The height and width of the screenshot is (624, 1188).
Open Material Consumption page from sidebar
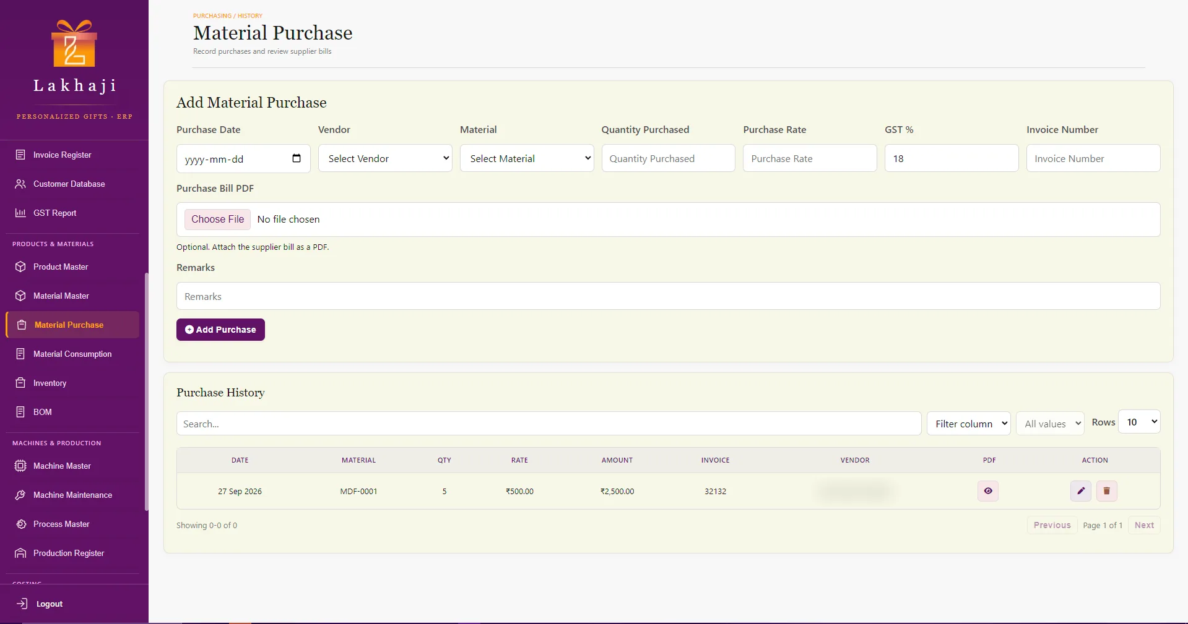click(72, 354)
